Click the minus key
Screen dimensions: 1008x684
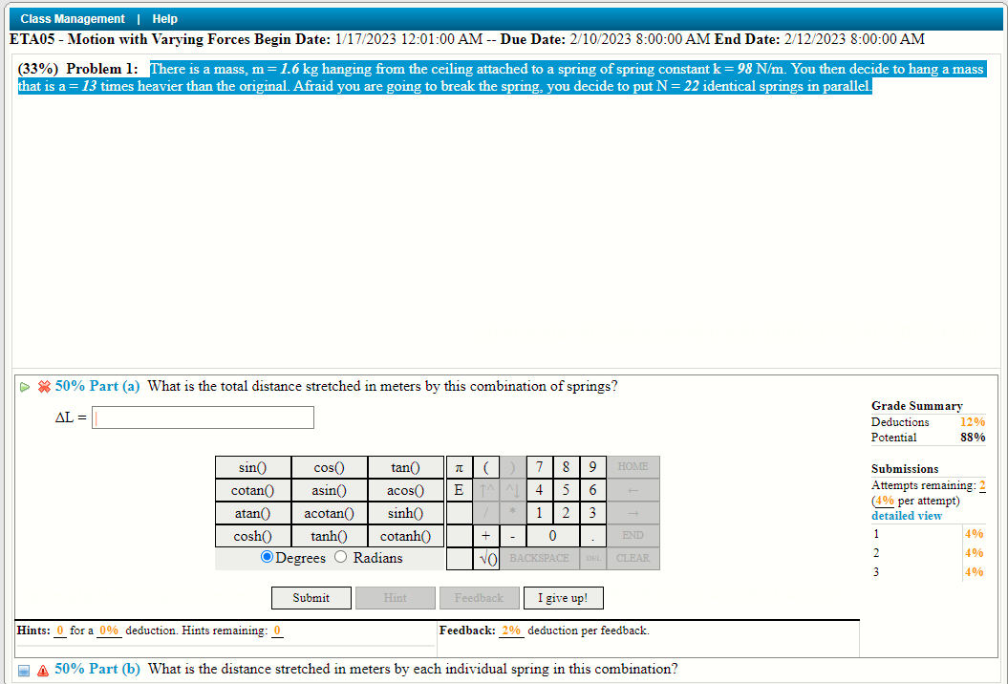(512, 536)
